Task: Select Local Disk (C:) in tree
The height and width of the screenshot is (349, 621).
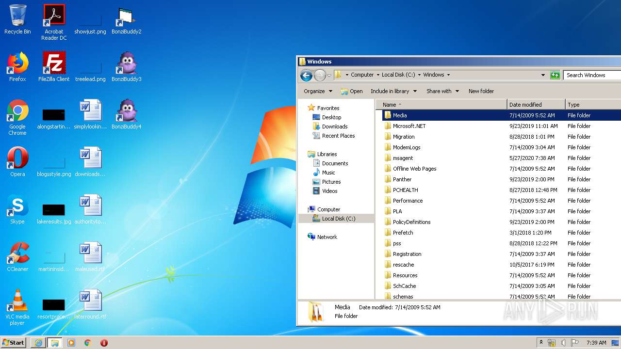Action: click(336, 219)
